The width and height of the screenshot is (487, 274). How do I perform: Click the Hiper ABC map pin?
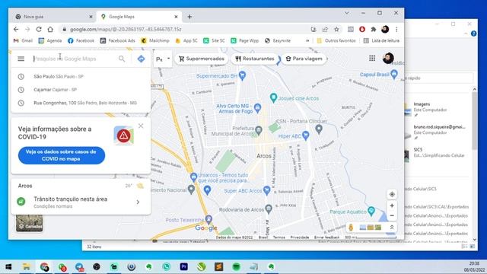306,135
